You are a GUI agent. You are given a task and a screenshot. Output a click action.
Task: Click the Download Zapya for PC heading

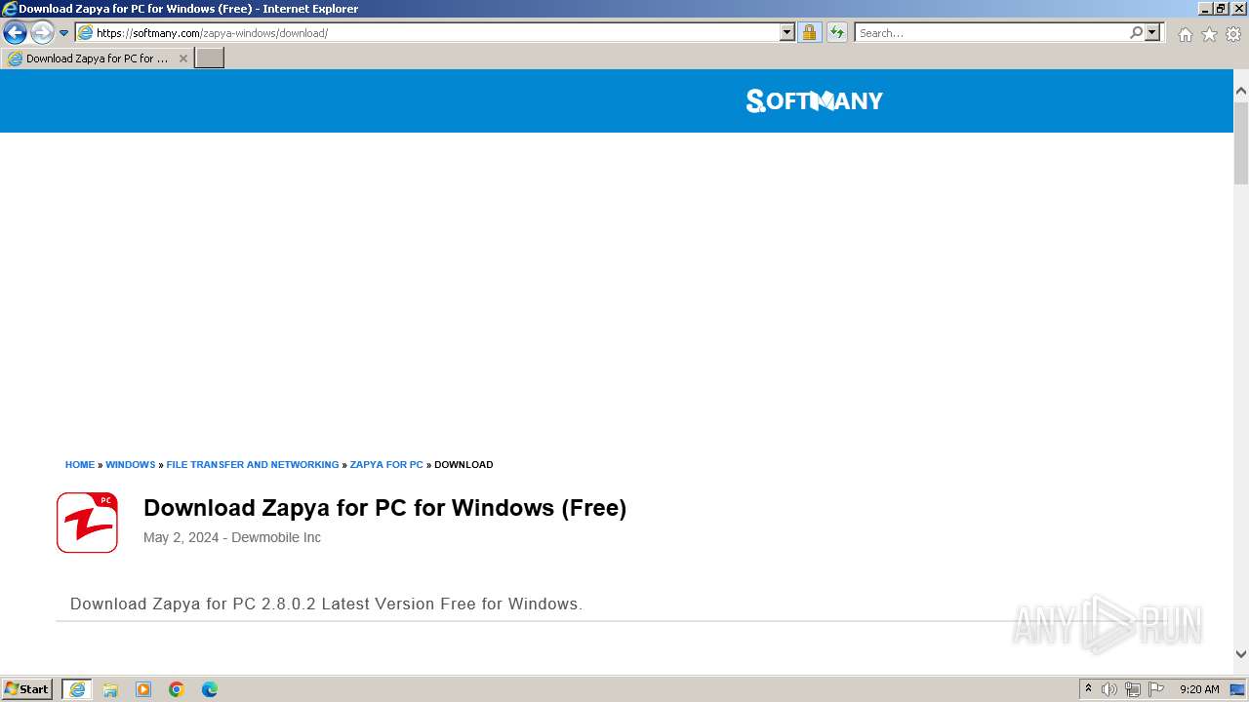384,508
